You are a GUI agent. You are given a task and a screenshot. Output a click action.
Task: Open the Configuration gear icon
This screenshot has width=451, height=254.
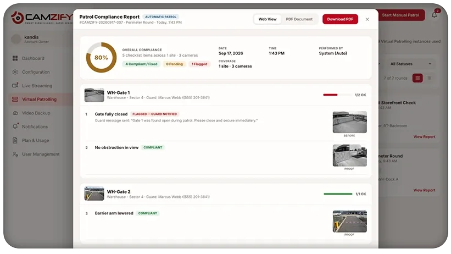[x=15, y=72]
